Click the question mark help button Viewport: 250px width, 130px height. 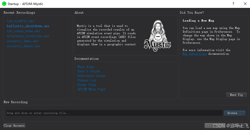(x=233, y=4)
